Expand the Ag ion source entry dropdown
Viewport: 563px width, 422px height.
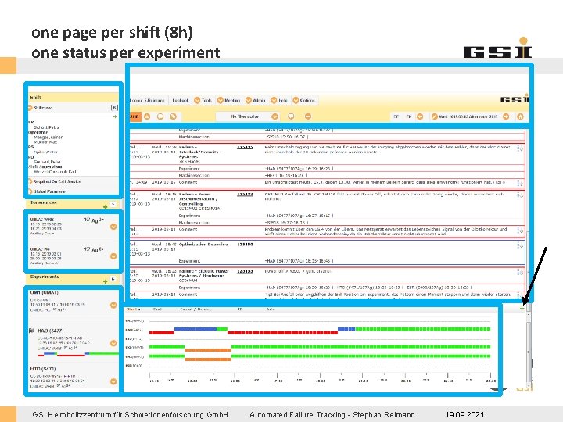pos(113,227)
